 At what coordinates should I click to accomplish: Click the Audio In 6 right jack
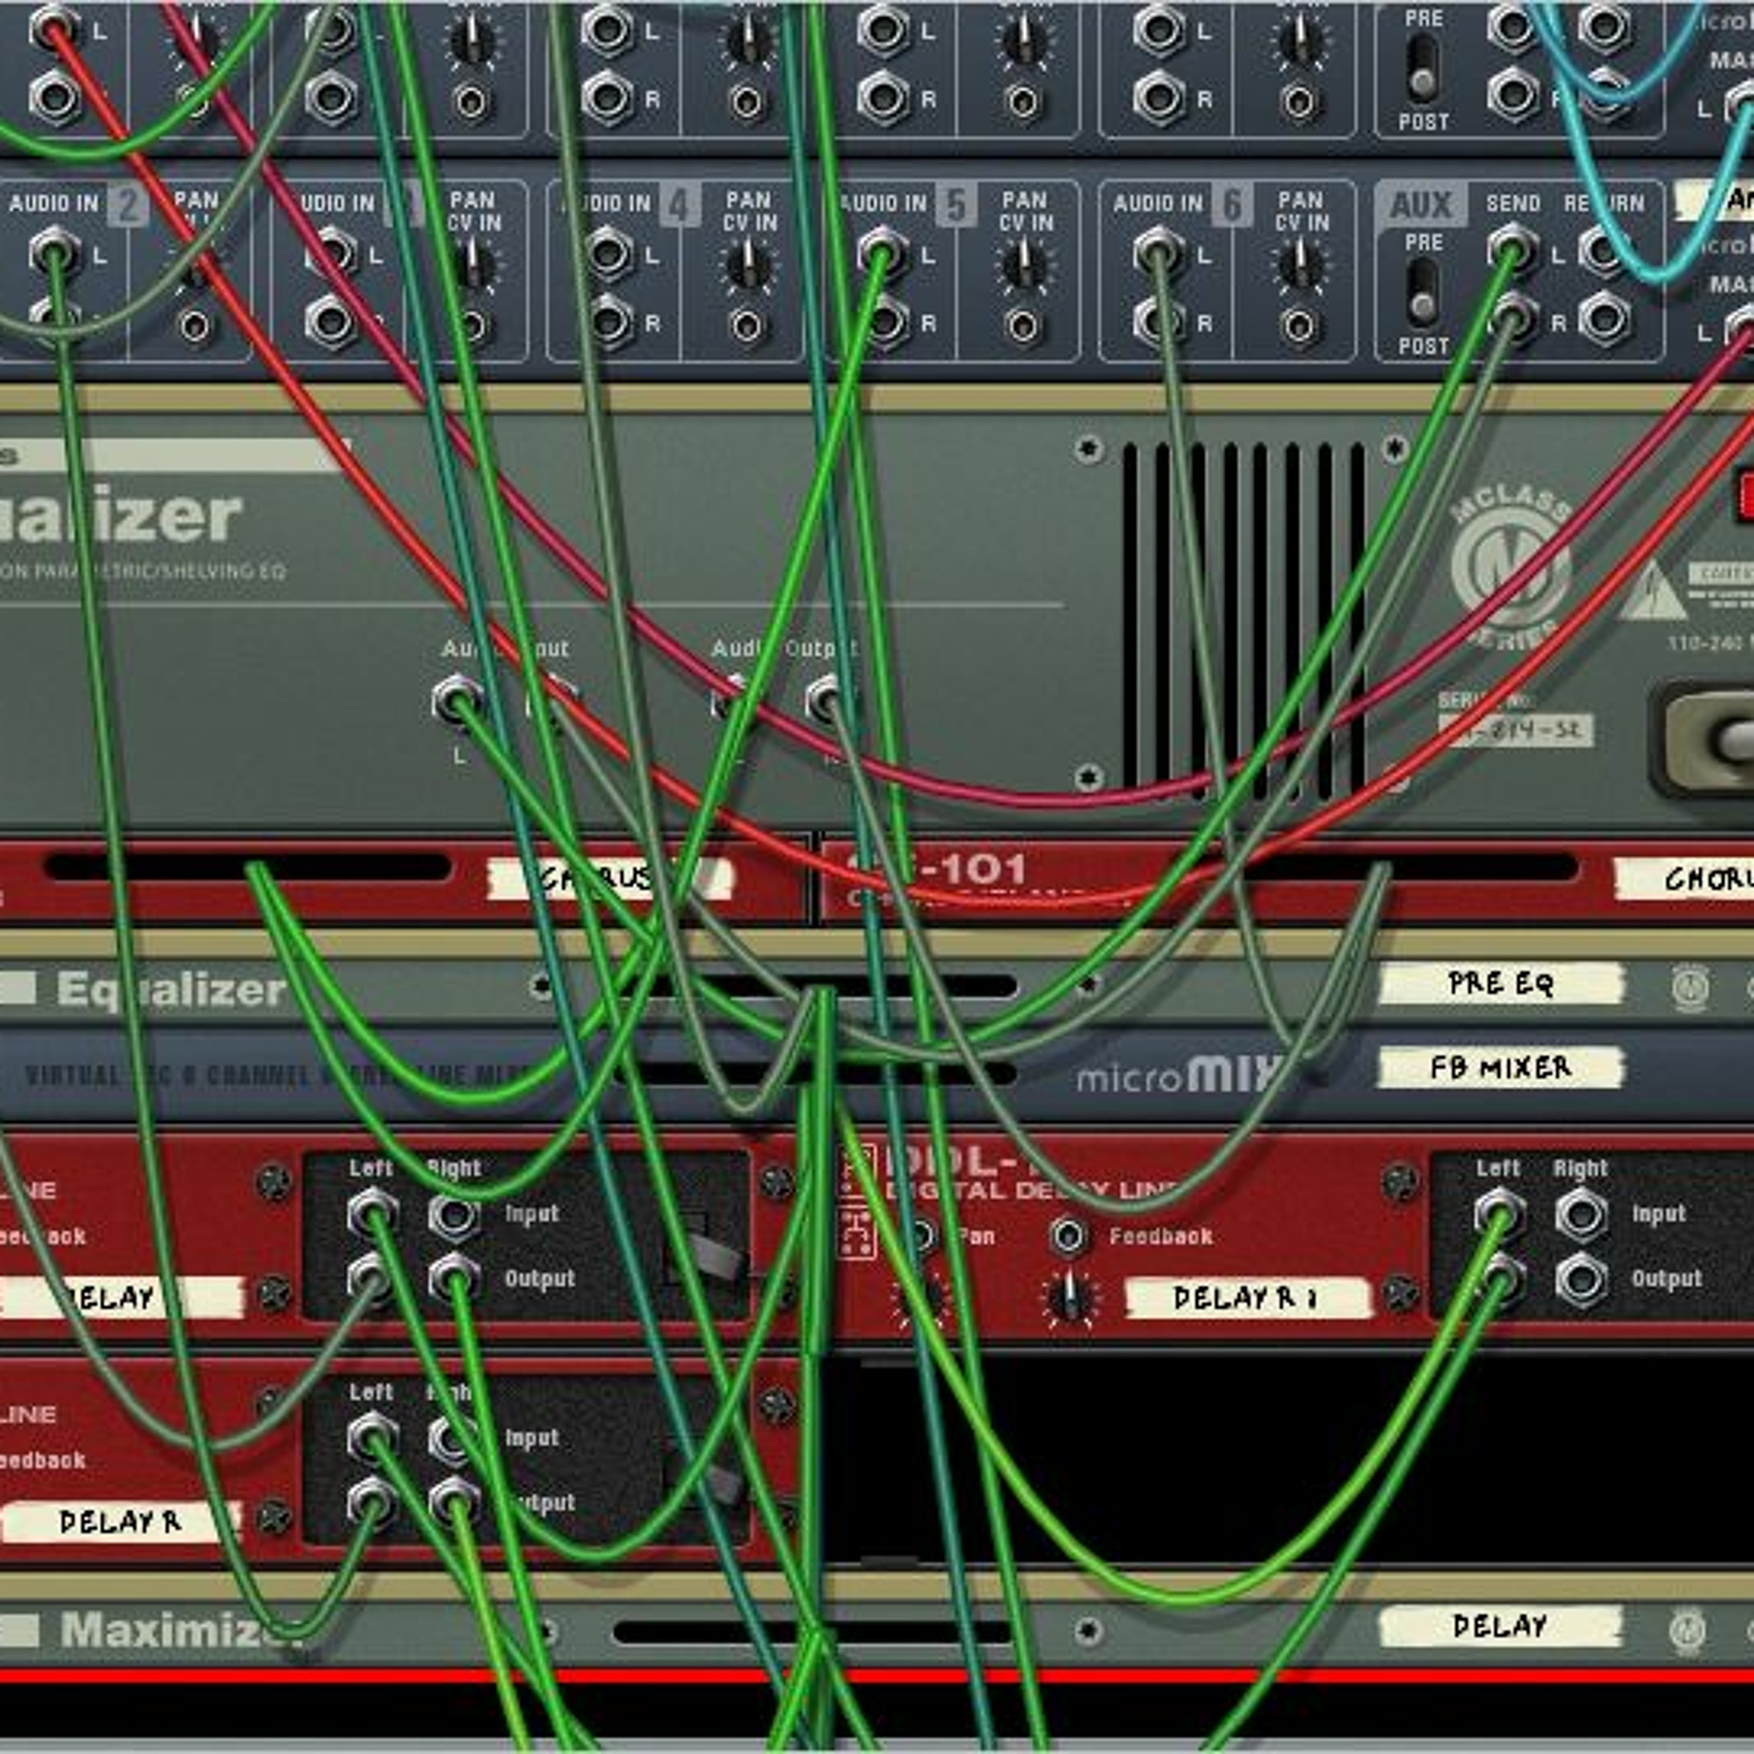click(1160, 322)
